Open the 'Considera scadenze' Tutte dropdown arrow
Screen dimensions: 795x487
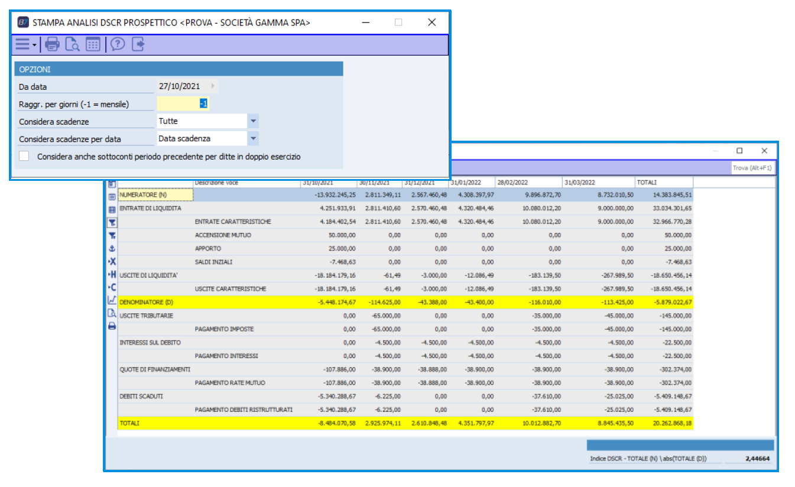253,121
